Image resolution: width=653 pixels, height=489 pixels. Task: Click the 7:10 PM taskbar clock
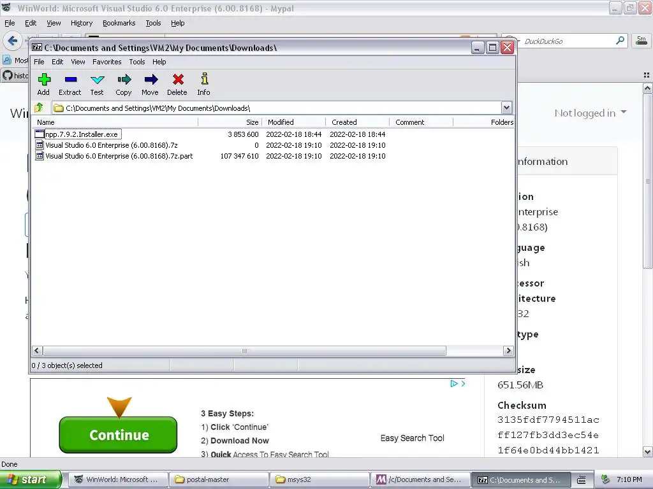coord(629,479)
